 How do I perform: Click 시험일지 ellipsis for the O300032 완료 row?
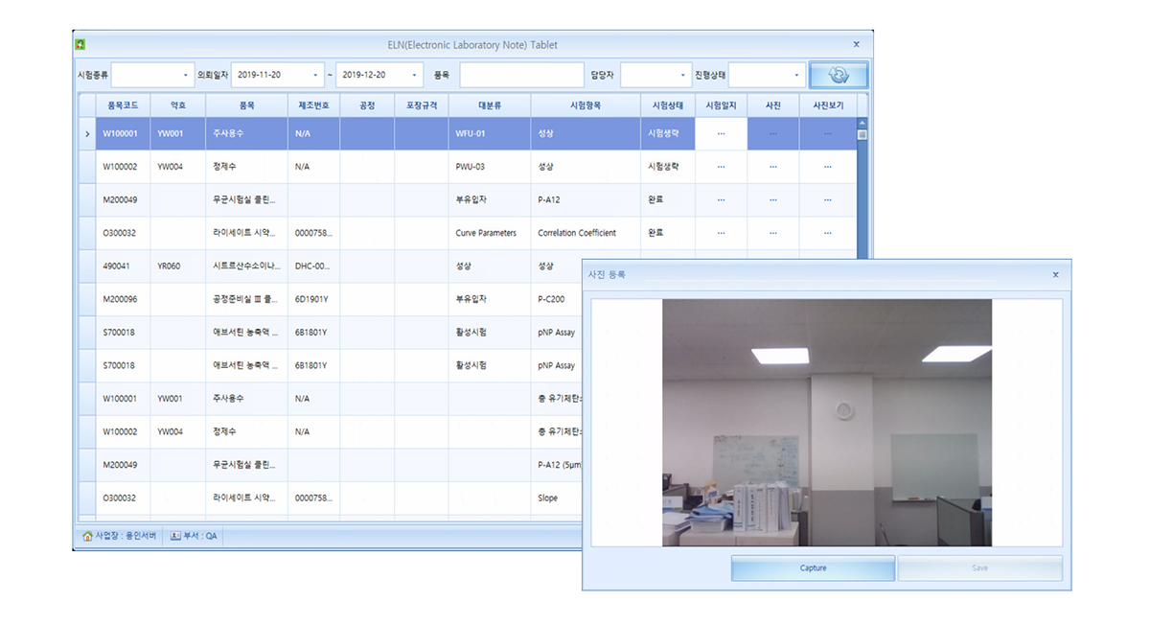click(721, 233)
